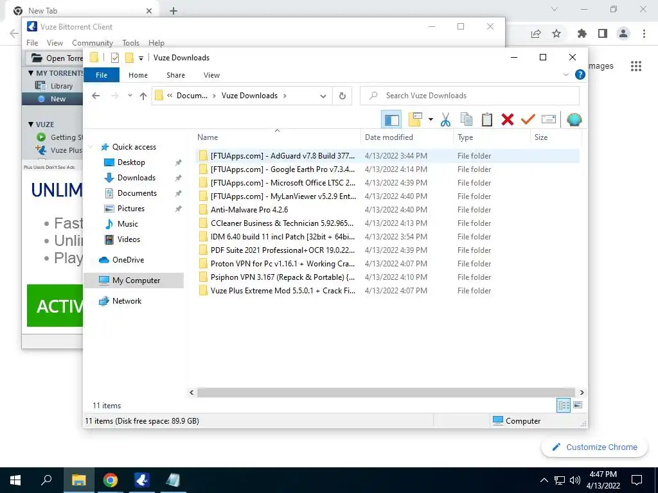Sort files by Type column header

point(492,137)
